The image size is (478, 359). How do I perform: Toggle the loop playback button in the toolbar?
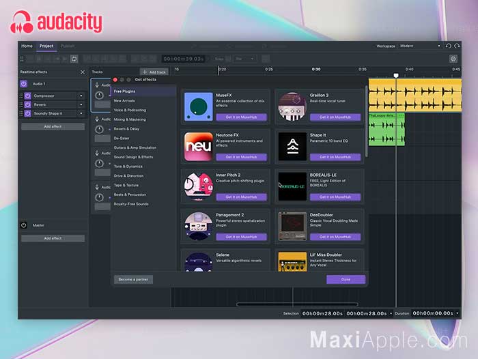[x=74, y=59]
